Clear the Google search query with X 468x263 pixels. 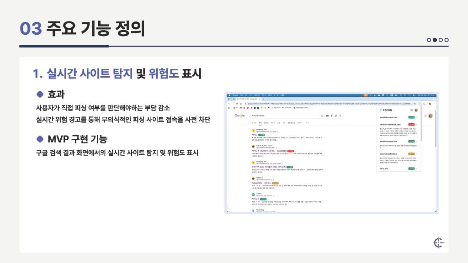tap(321, 116)
